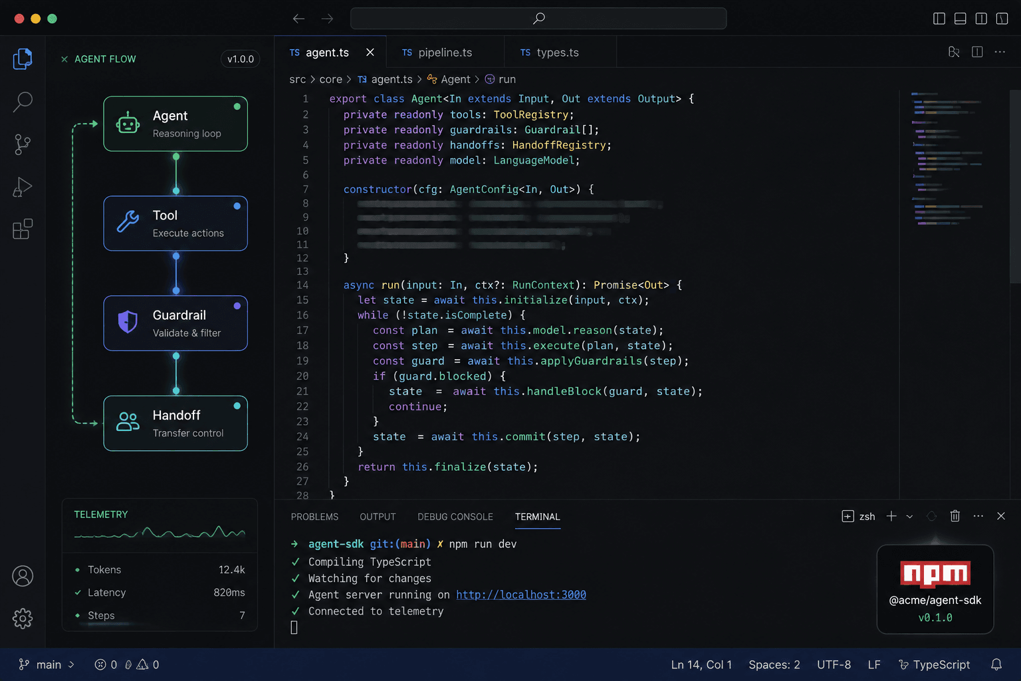Open the Search icon in activity bar
The width and height of the screenshot is (1021, 681).
23,102
